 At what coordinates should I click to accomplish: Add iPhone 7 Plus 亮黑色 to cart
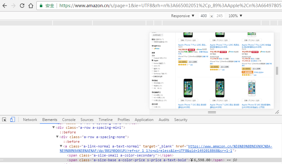tap(214, 67)
